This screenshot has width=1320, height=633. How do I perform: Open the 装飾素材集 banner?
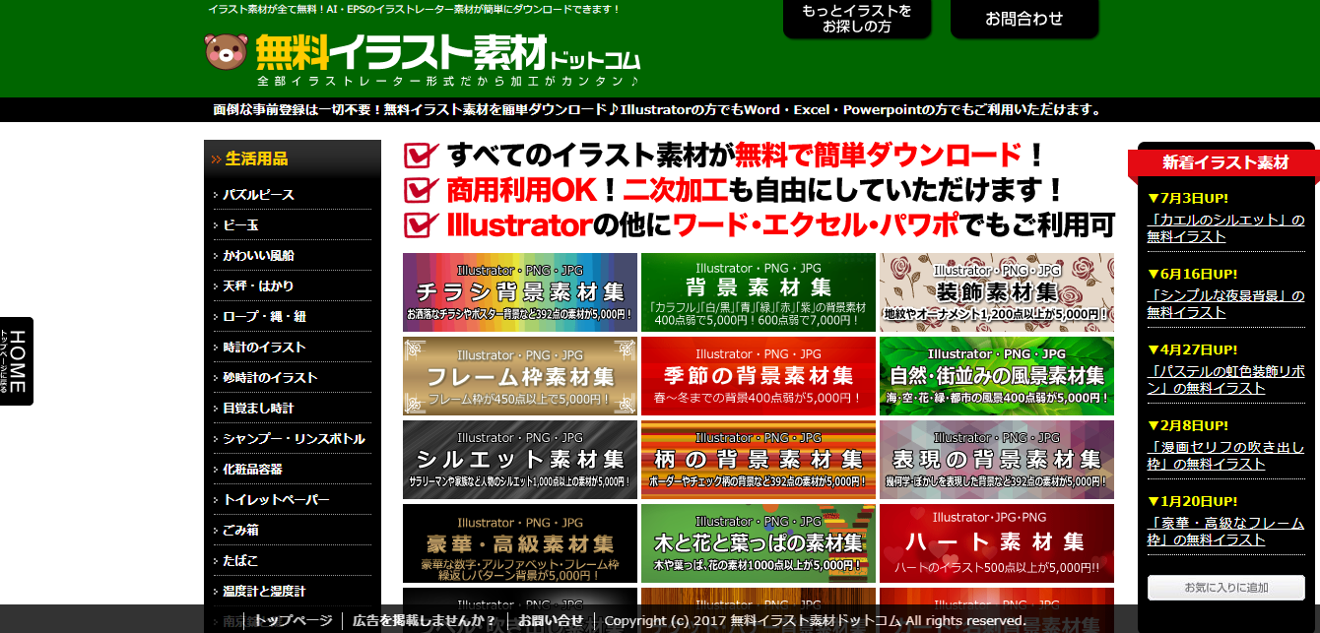point(996,291)
